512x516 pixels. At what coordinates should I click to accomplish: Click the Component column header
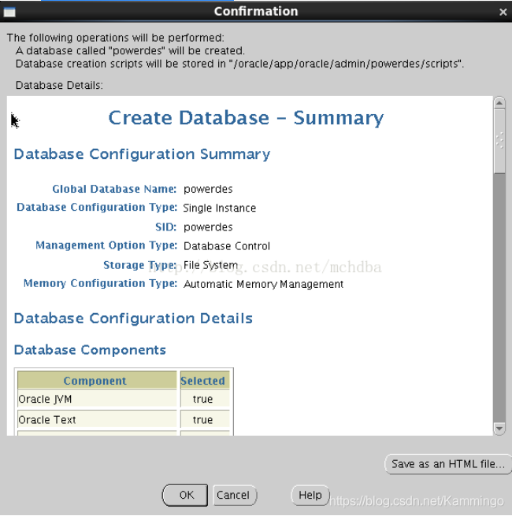[97, 381]
